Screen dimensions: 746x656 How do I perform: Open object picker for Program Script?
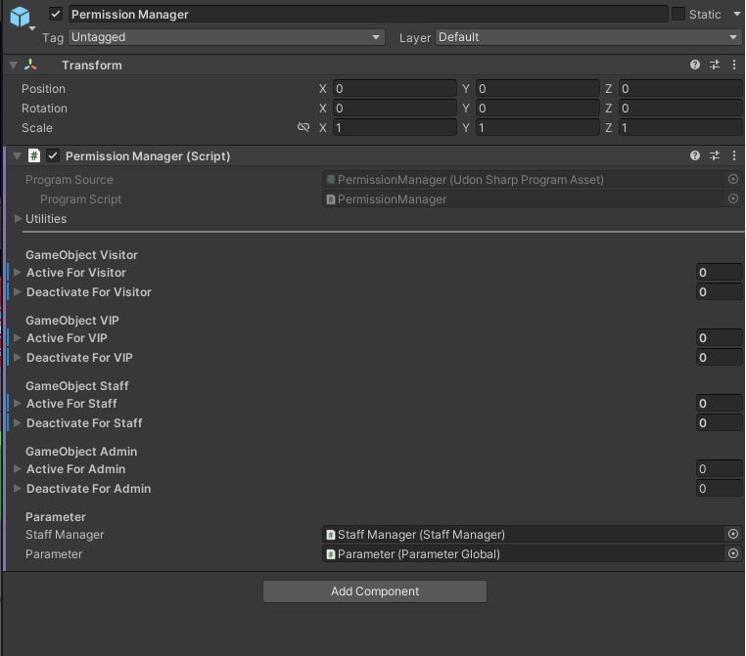pos(733,198)
